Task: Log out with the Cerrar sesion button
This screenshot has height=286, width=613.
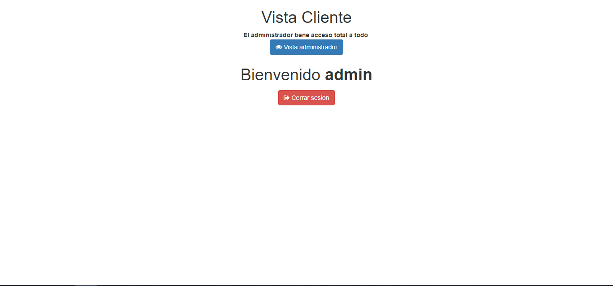Action: pos(306,98)
